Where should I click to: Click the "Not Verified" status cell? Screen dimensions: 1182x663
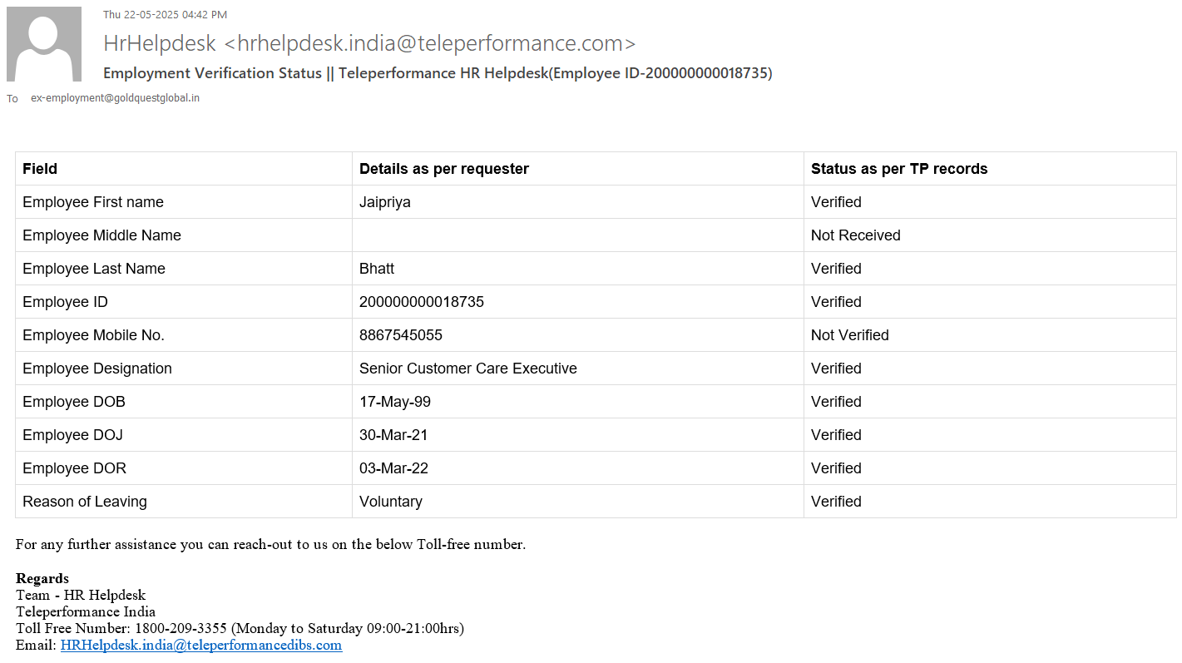(850, 335)
